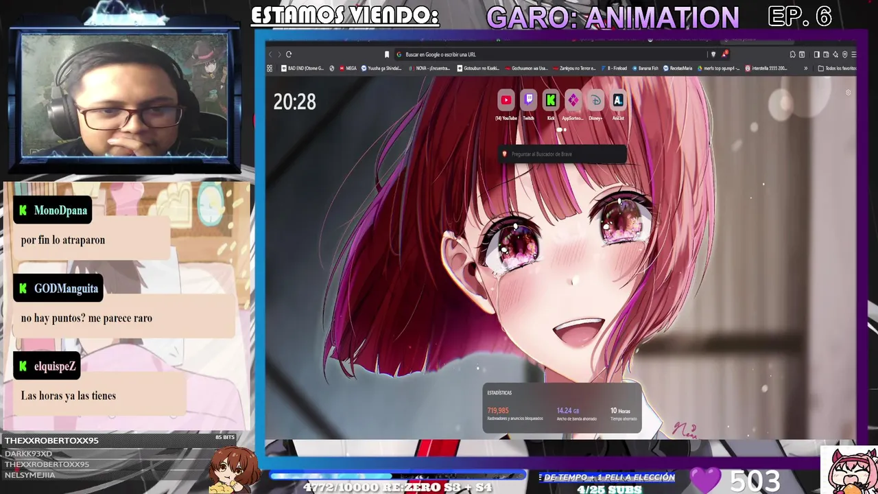878x494 pixels.
Task: Click chat message 'por fin lo atraparon'
Action: pyautogui.click(x=63, y=240)
